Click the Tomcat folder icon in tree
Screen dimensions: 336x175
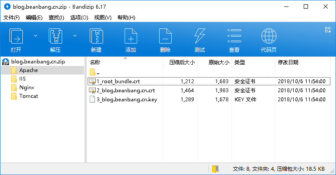tap(14, 96)
